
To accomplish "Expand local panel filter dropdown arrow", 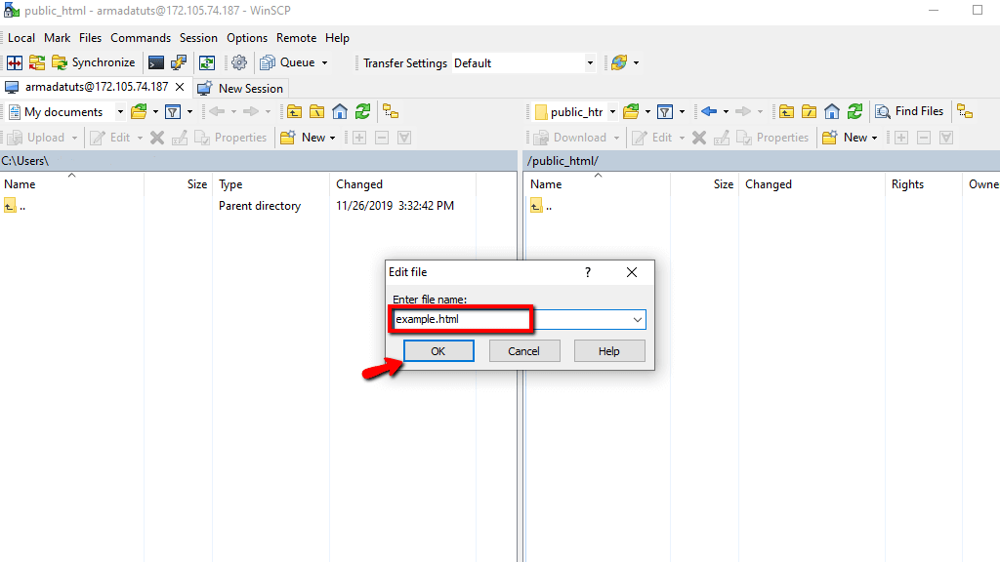I will coord(189,112).
